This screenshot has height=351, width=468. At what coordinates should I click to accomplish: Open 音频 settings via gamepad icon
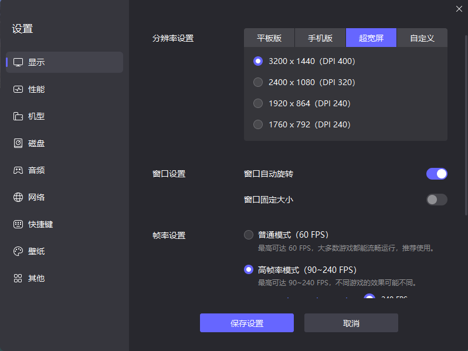18,170
